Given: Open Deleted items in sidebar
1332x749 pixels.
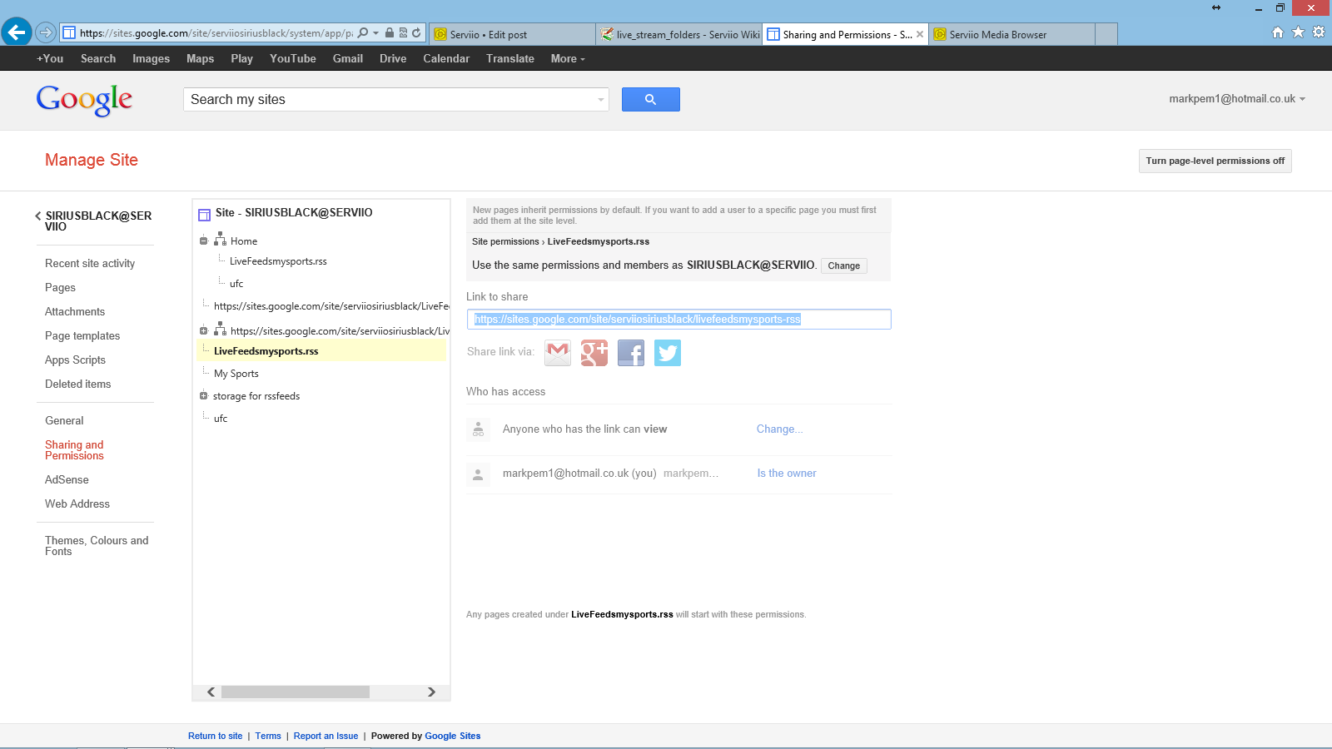Looking at the screenshot, I should coord(77,384).
